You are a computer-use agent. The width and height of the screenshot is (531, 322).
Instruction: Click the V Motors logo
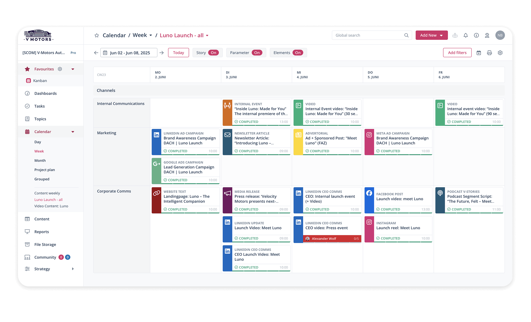click(38, 36)
